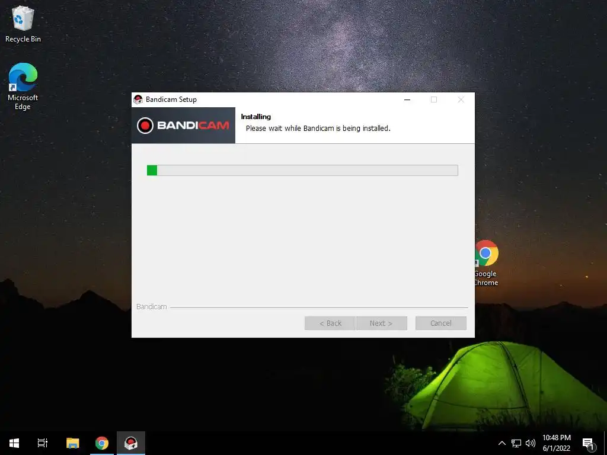Image resolution: width=607 pixels, height=455 pixels.
Task: Click the green installation progress bar
Action: coord(302,170)
